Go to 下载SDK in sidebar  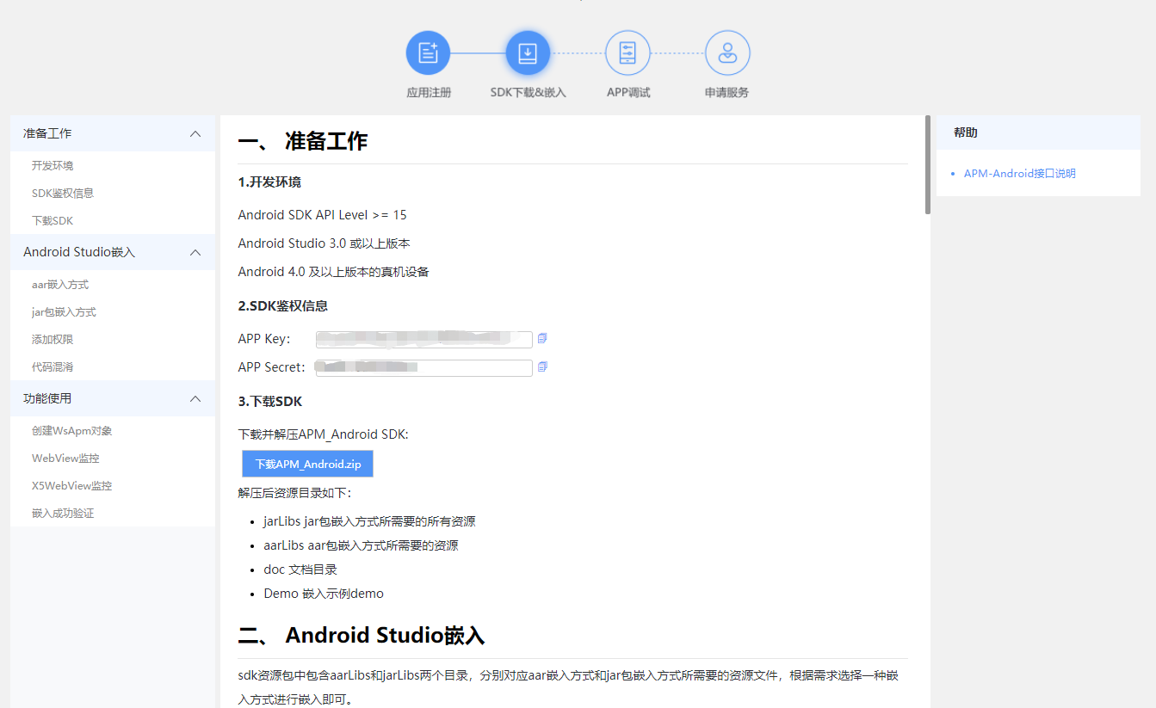pyautogui.click(x=53, y=220)
